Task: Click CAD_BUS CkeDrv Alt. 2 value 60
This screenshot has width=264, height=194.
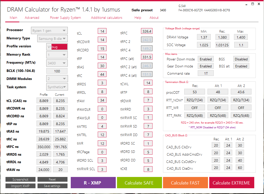Action: [240, 167]
